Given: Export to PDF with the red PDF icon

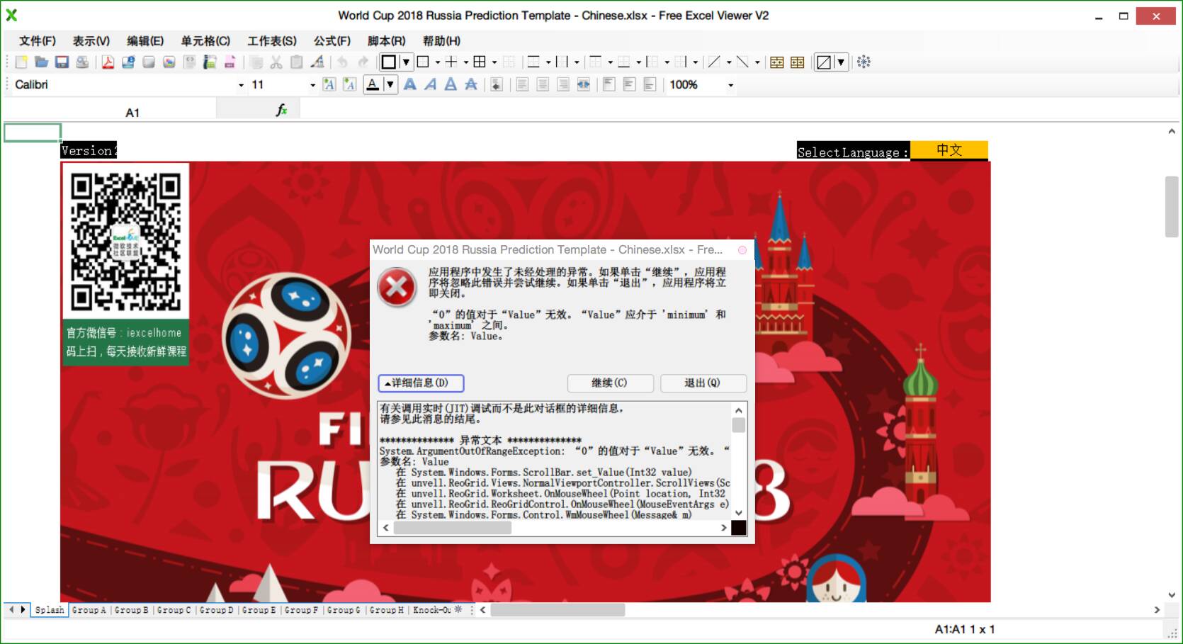Looking at the screenshot, I should pos(108,62).
